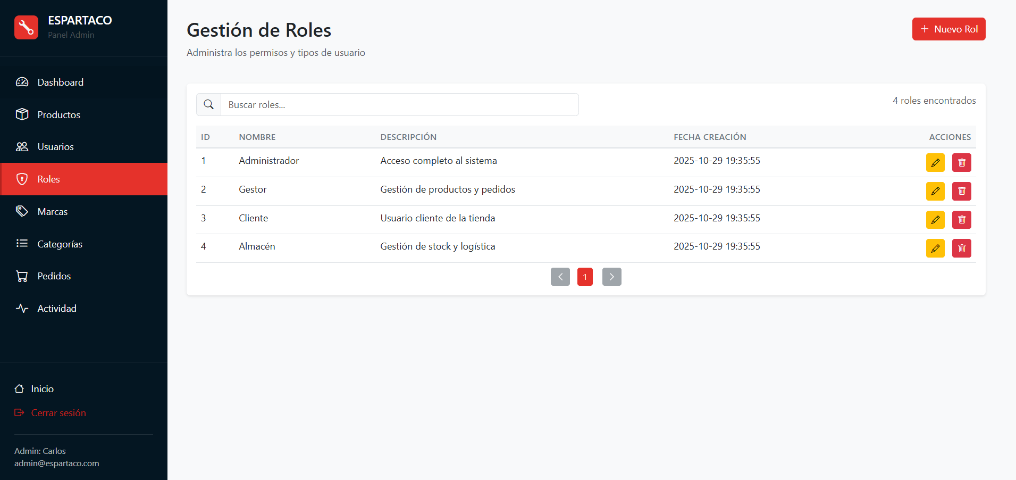Click the Roles shield icon
The image size is (1016, 480).
coord(22,179)
